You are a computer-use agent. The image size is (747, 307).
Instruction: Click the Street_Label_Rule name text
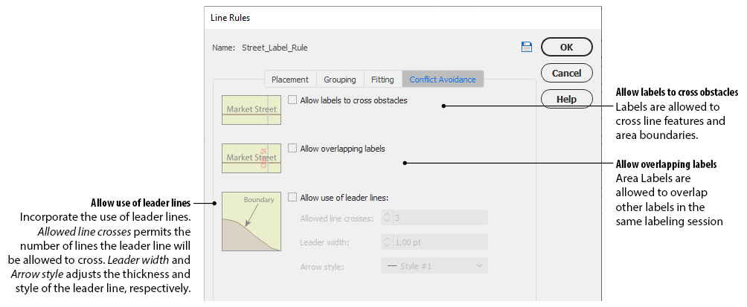[275, 48]
